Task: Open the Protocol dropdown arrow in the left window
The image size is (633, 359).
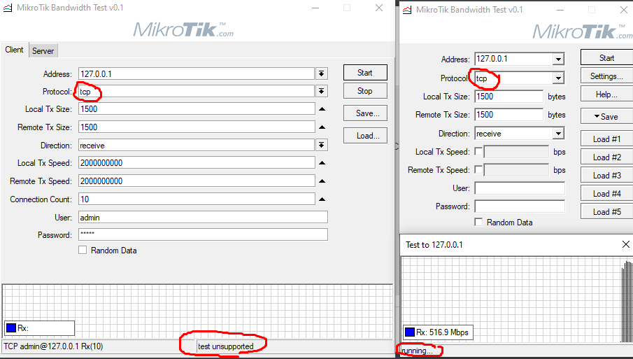Action: click(321, 91)
